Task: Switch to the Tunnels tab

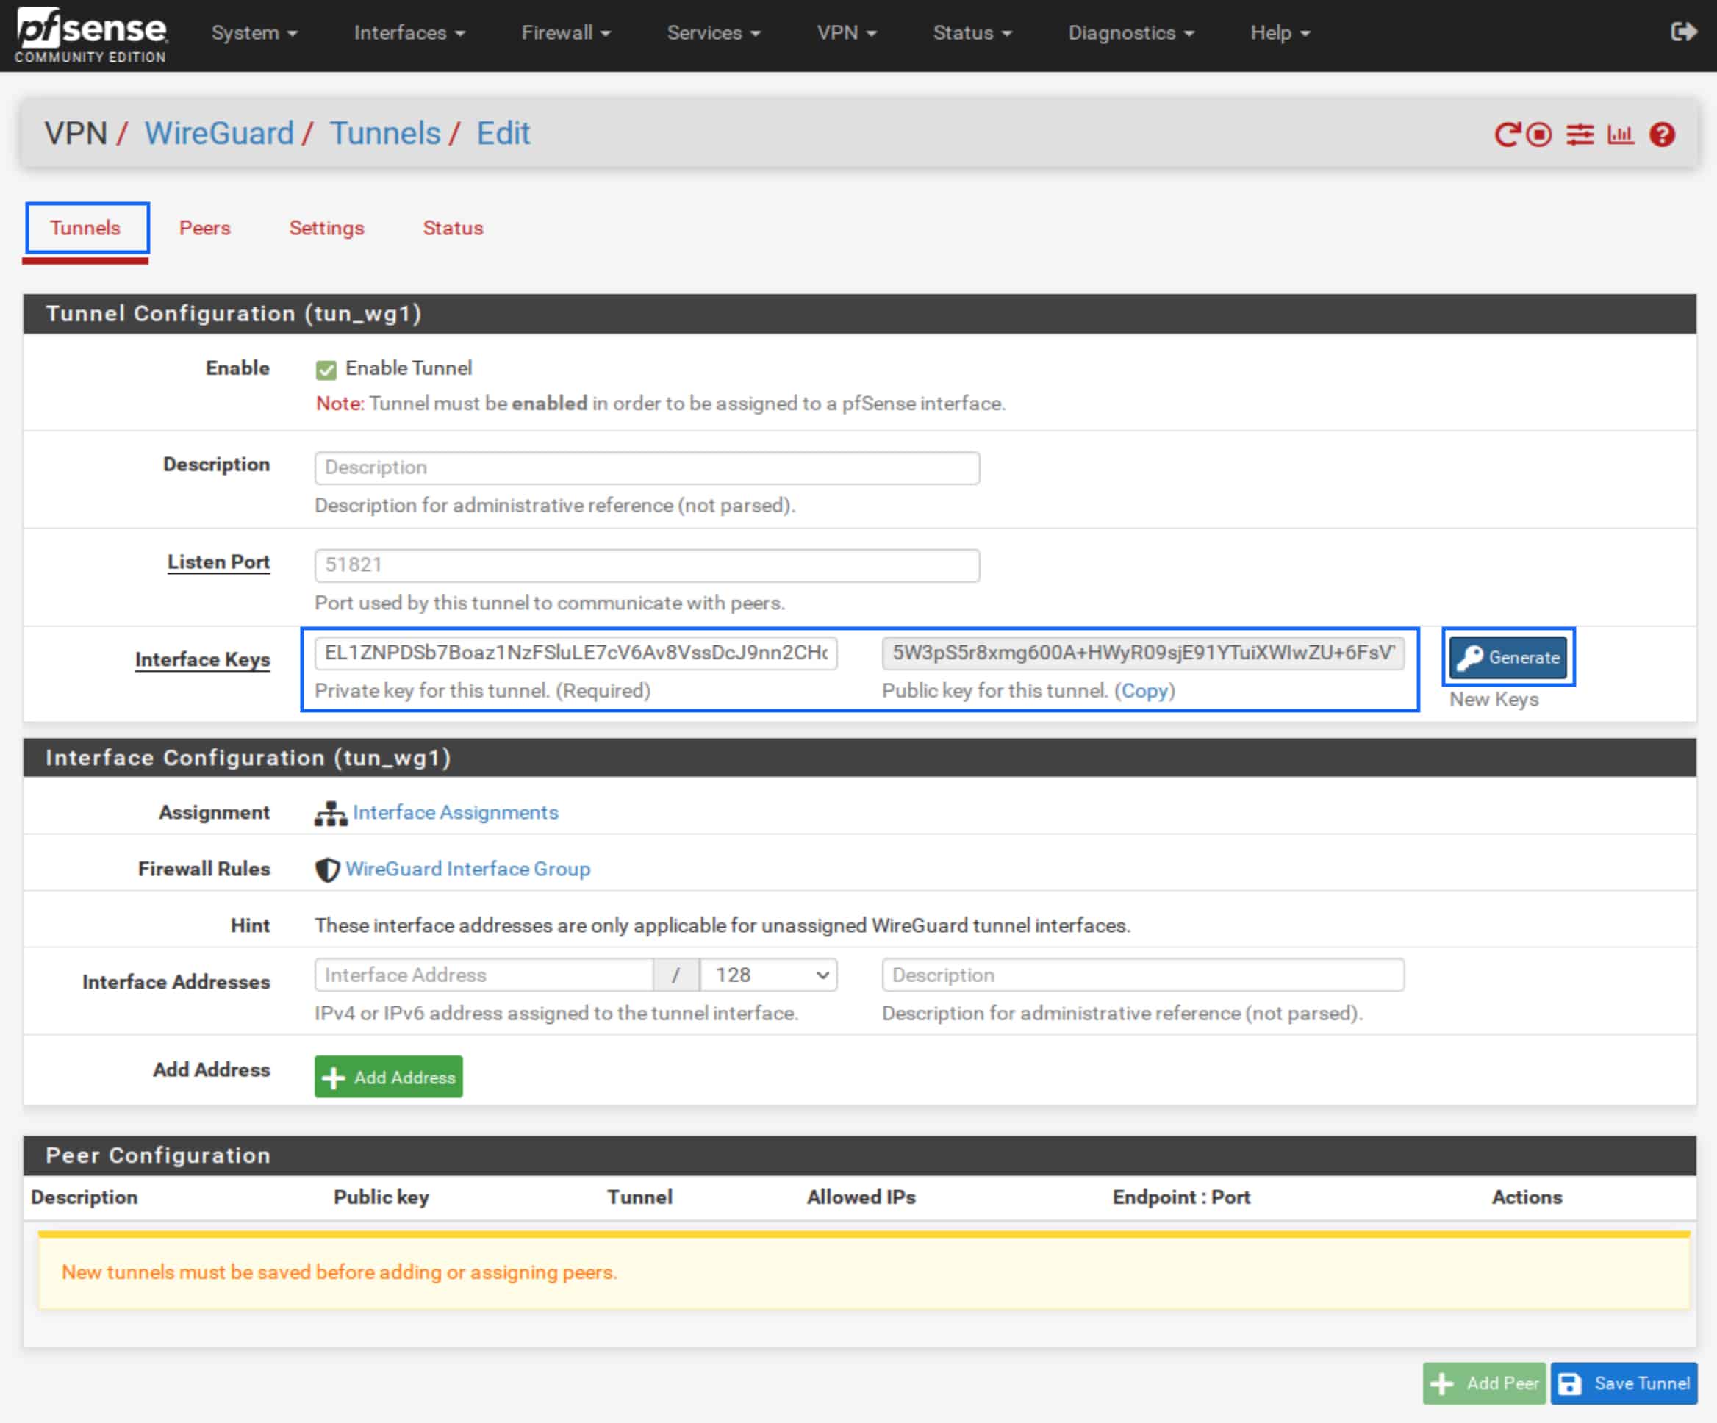Action: pyautogui.click(x=85, y=228)
